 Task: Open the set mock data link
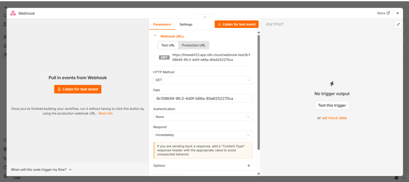click(x=334, y=118)
